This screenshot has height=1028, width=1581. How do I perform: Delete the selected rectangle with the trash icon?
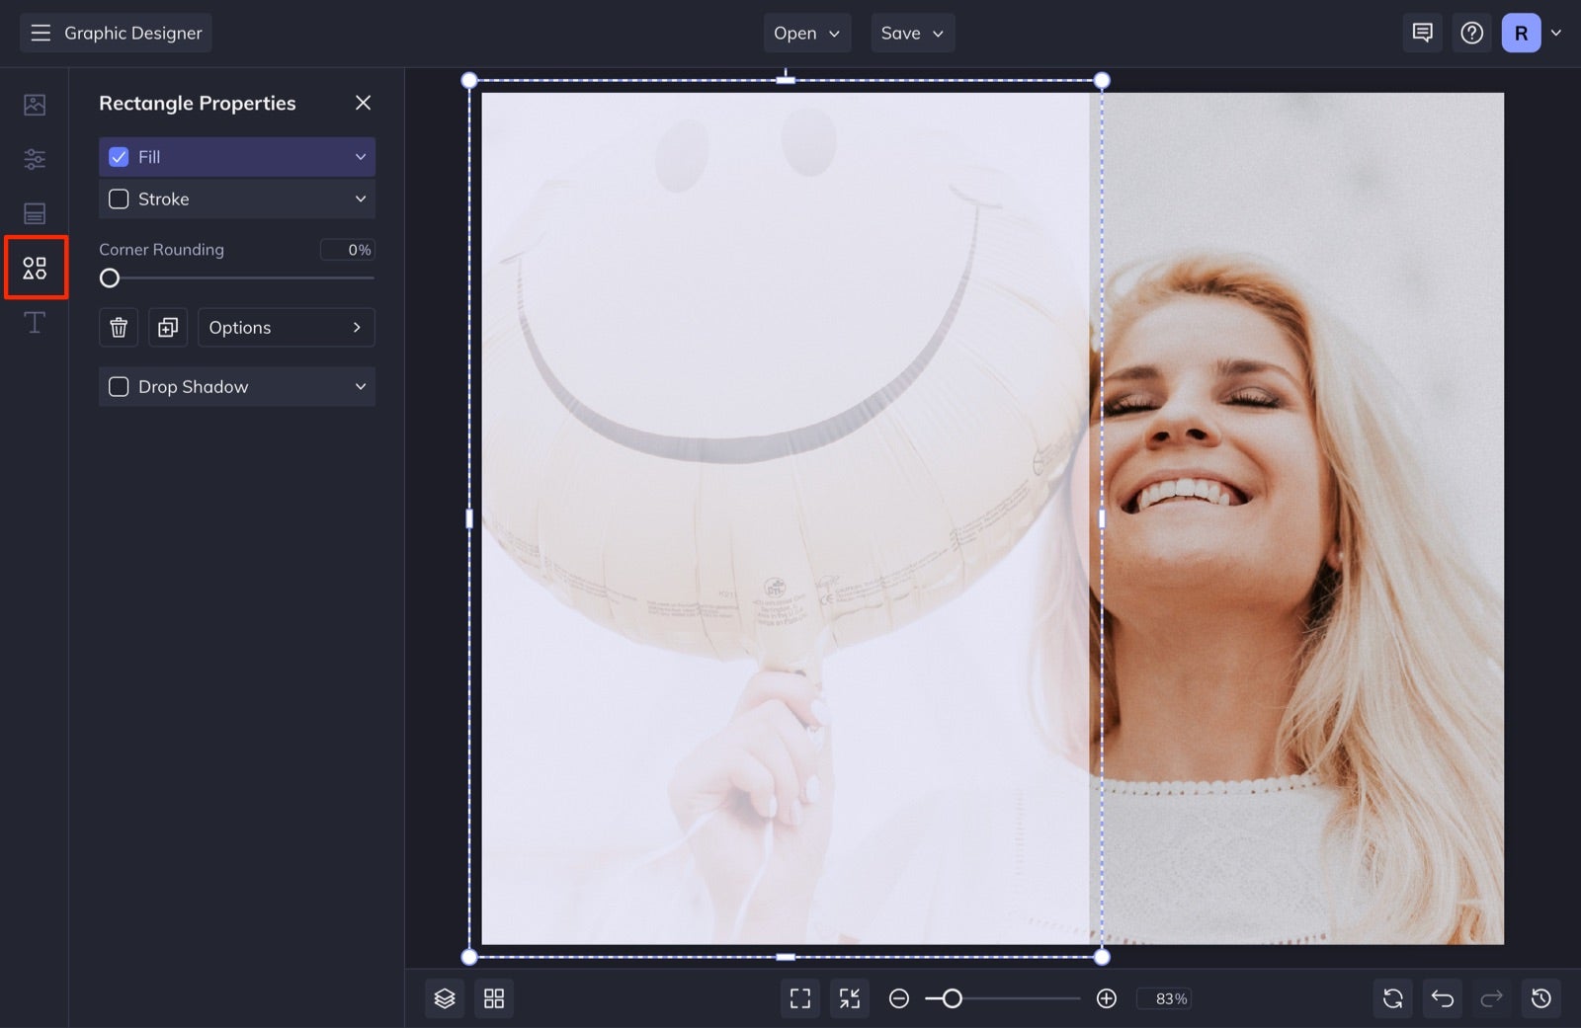pyautogui.click(x=118, y=327)
